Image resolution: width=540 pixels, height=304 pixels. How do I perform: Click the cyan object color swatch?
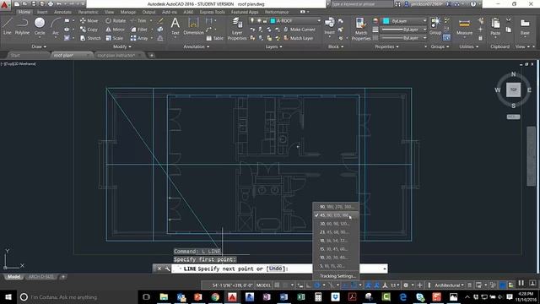click(x=386, y=21)
